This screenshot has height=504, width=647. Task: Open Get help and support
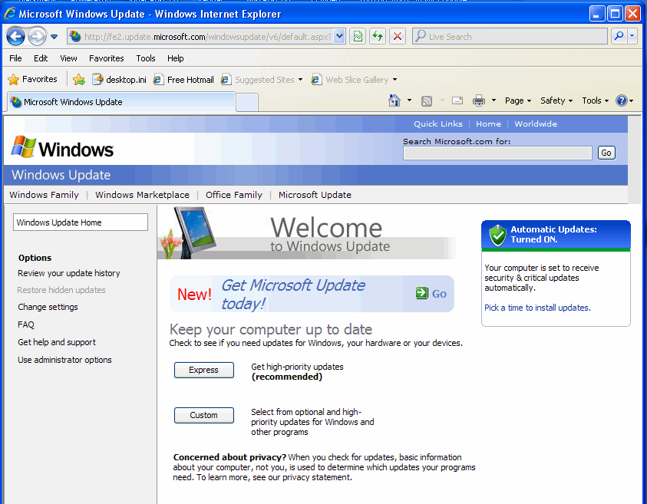[x=57, y=342]
